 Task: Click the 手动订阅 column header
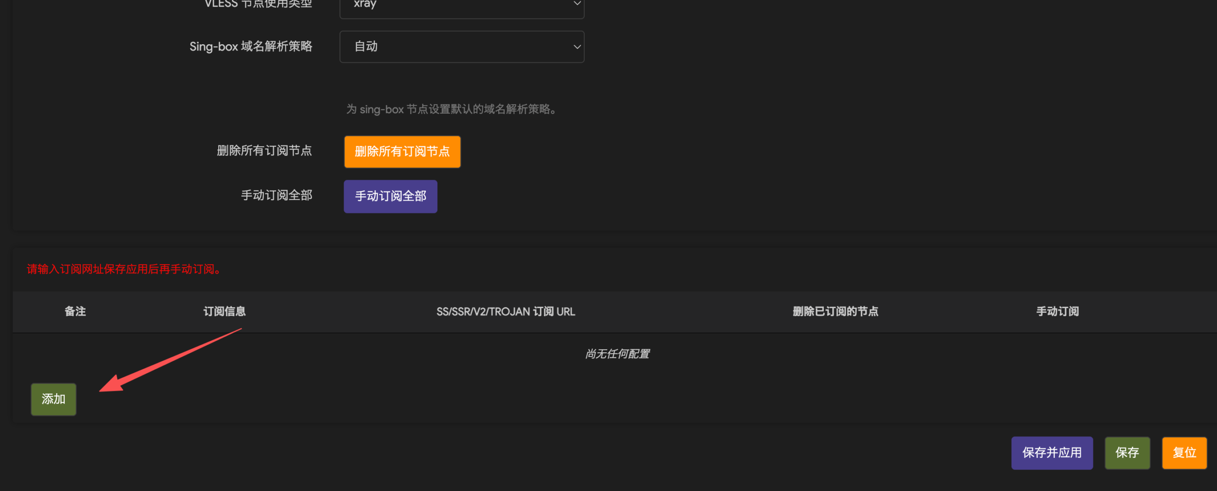[1056, 311]
